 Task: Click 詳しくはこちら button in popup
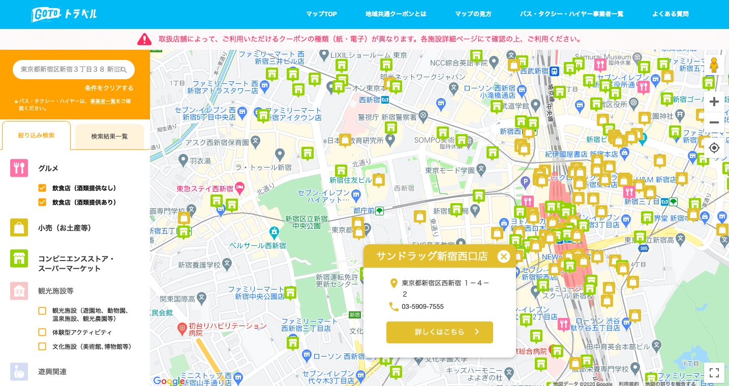tap(440, 332)
